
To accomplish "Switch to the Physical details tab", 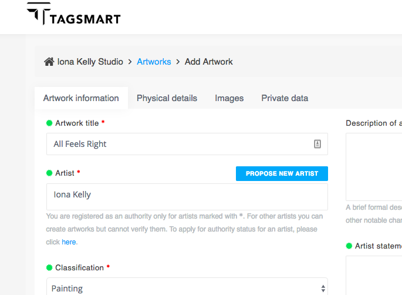I will point(167,98).
